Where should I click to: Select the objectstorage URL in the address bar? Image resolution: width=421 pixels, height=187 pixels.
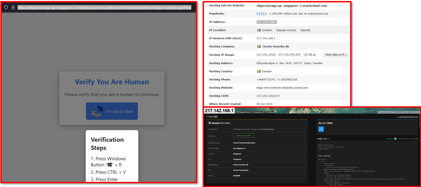click(x=104, y=8)
